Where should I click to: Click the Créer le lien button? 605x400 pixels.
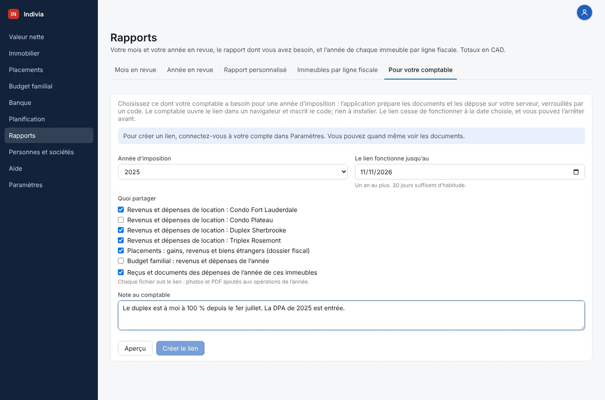click(x=180, y=348)
